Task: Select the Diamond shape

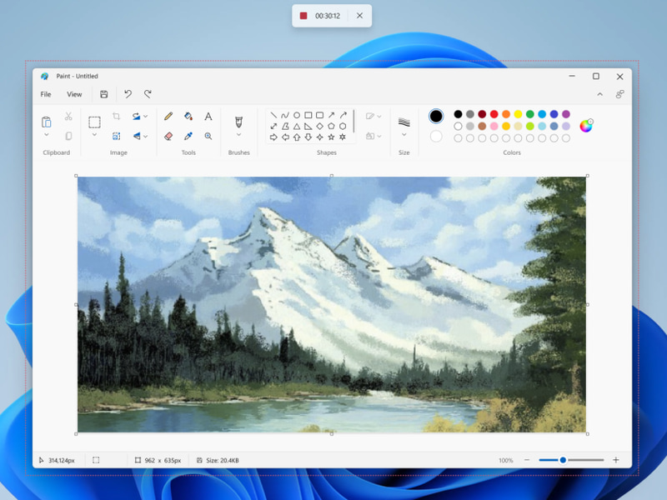Action: (x=319, y=127)
